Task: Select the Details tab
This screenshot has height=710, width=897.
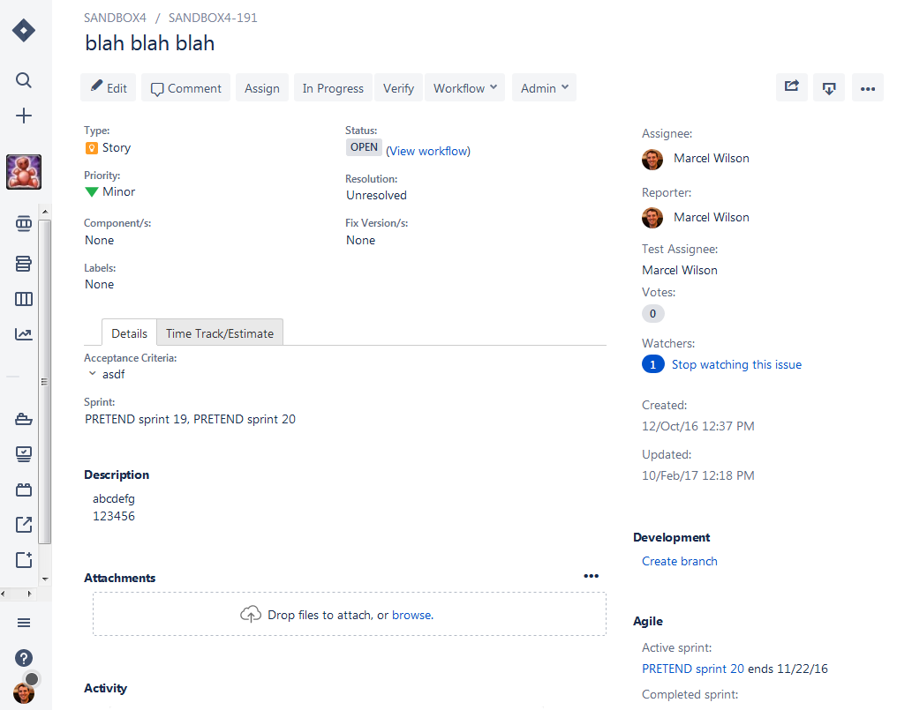Action: [x=129, y=333]
